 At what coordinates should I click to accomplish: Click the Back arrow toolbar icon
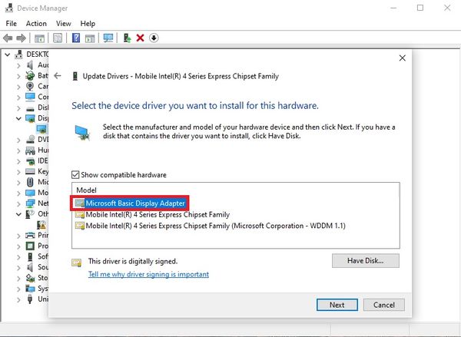click(x=8, y=38)
